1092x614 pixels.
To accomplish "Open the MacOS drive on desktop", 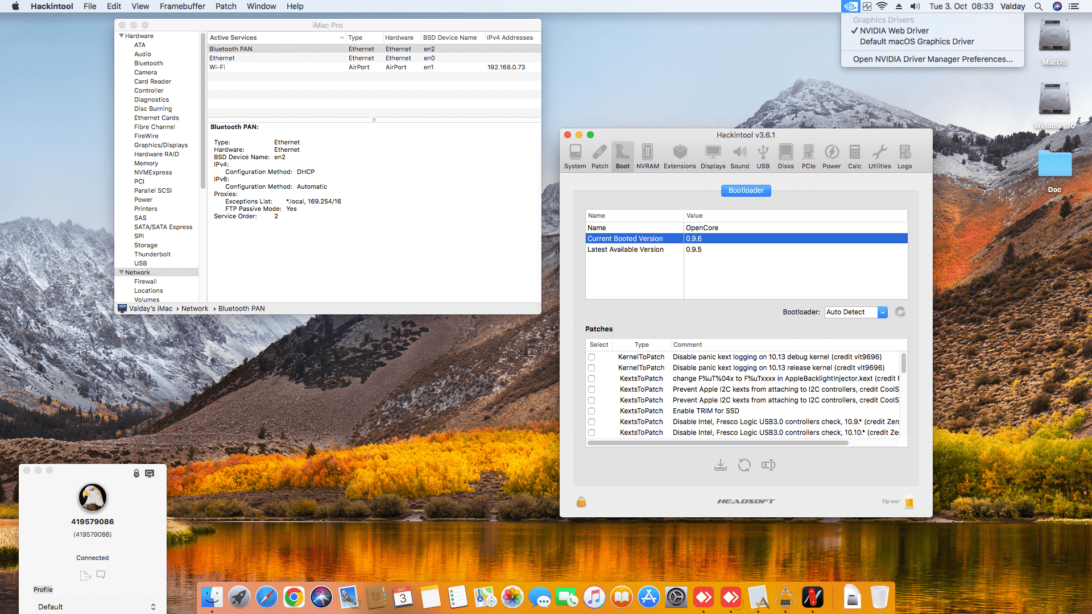I will tap(1054, 42).
